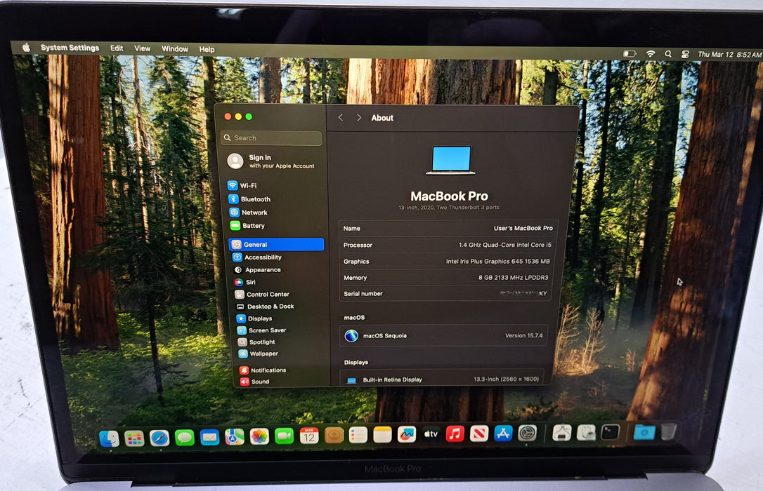Open Launchpad from the Dock
The height and width of the screenshot is (491, 763).
134,438
